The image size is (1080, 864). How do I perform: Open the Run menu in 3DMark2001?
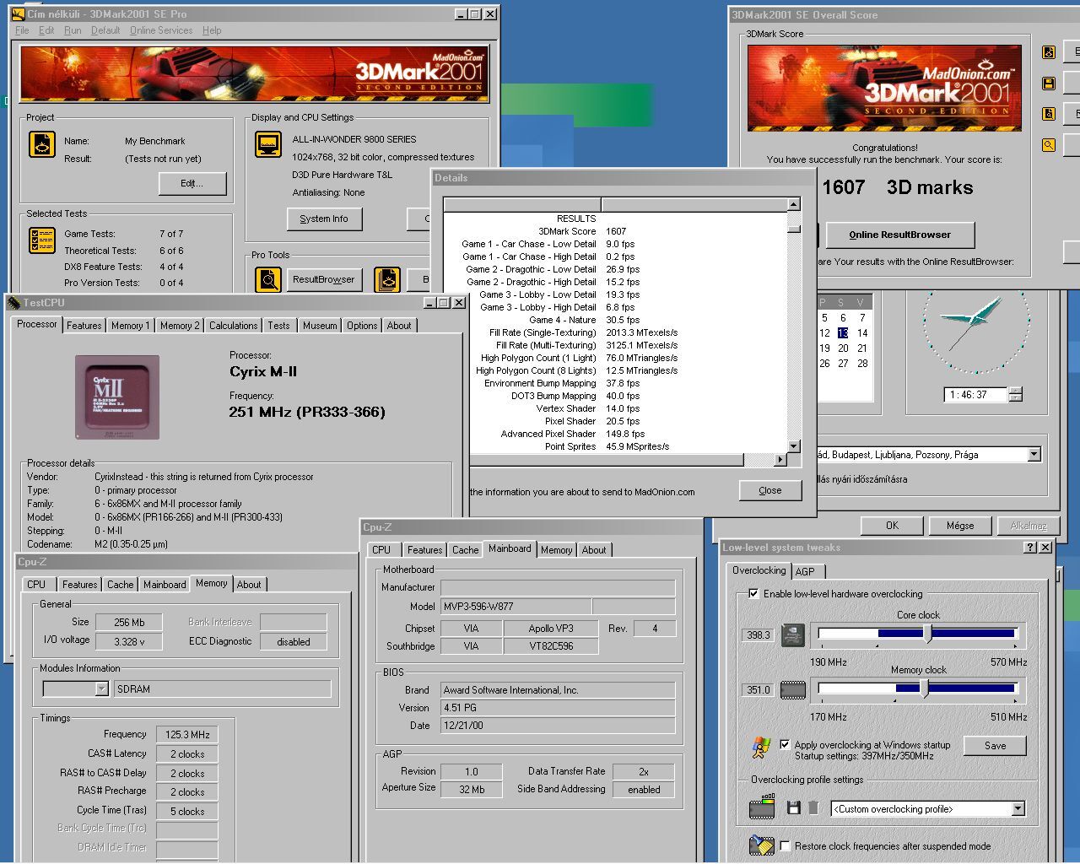click(73, 30)
